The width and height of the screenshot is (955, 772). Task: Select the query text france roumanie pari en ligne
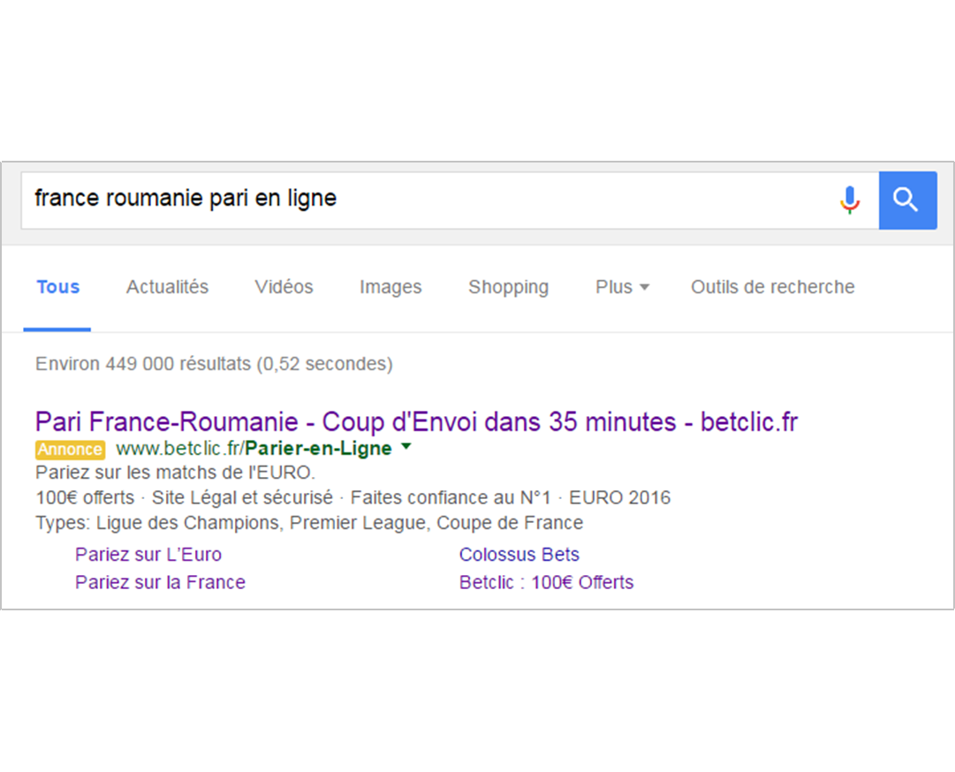pyautogui.click(x=185, y=200)
